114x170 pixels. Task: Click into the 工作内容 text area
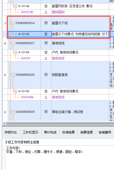click(59, 157)
